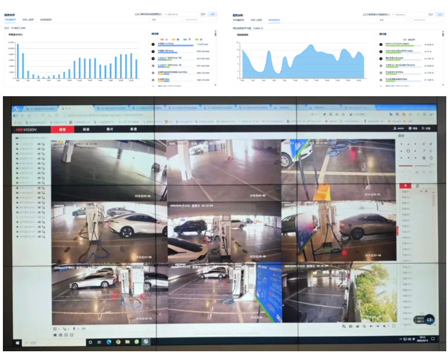The height and width of the screenshot is (353, 448).
Task: Open Google Chrome from the taskbar
Action: [118, 342]
